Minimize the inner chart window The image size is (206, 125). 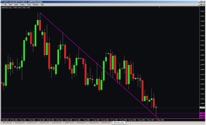click(x=199, y=5)
